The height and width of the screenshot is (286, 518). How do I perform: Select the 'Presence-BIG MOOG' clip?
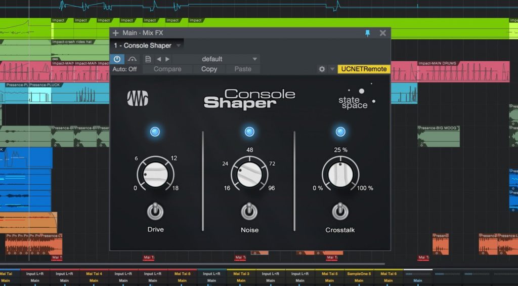tap(439, 136)
